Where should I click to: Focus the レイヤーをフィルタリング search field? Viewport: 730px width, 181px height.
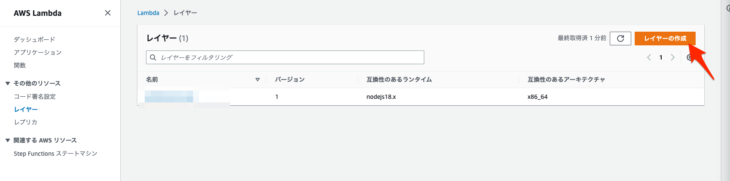coord(285,57)
